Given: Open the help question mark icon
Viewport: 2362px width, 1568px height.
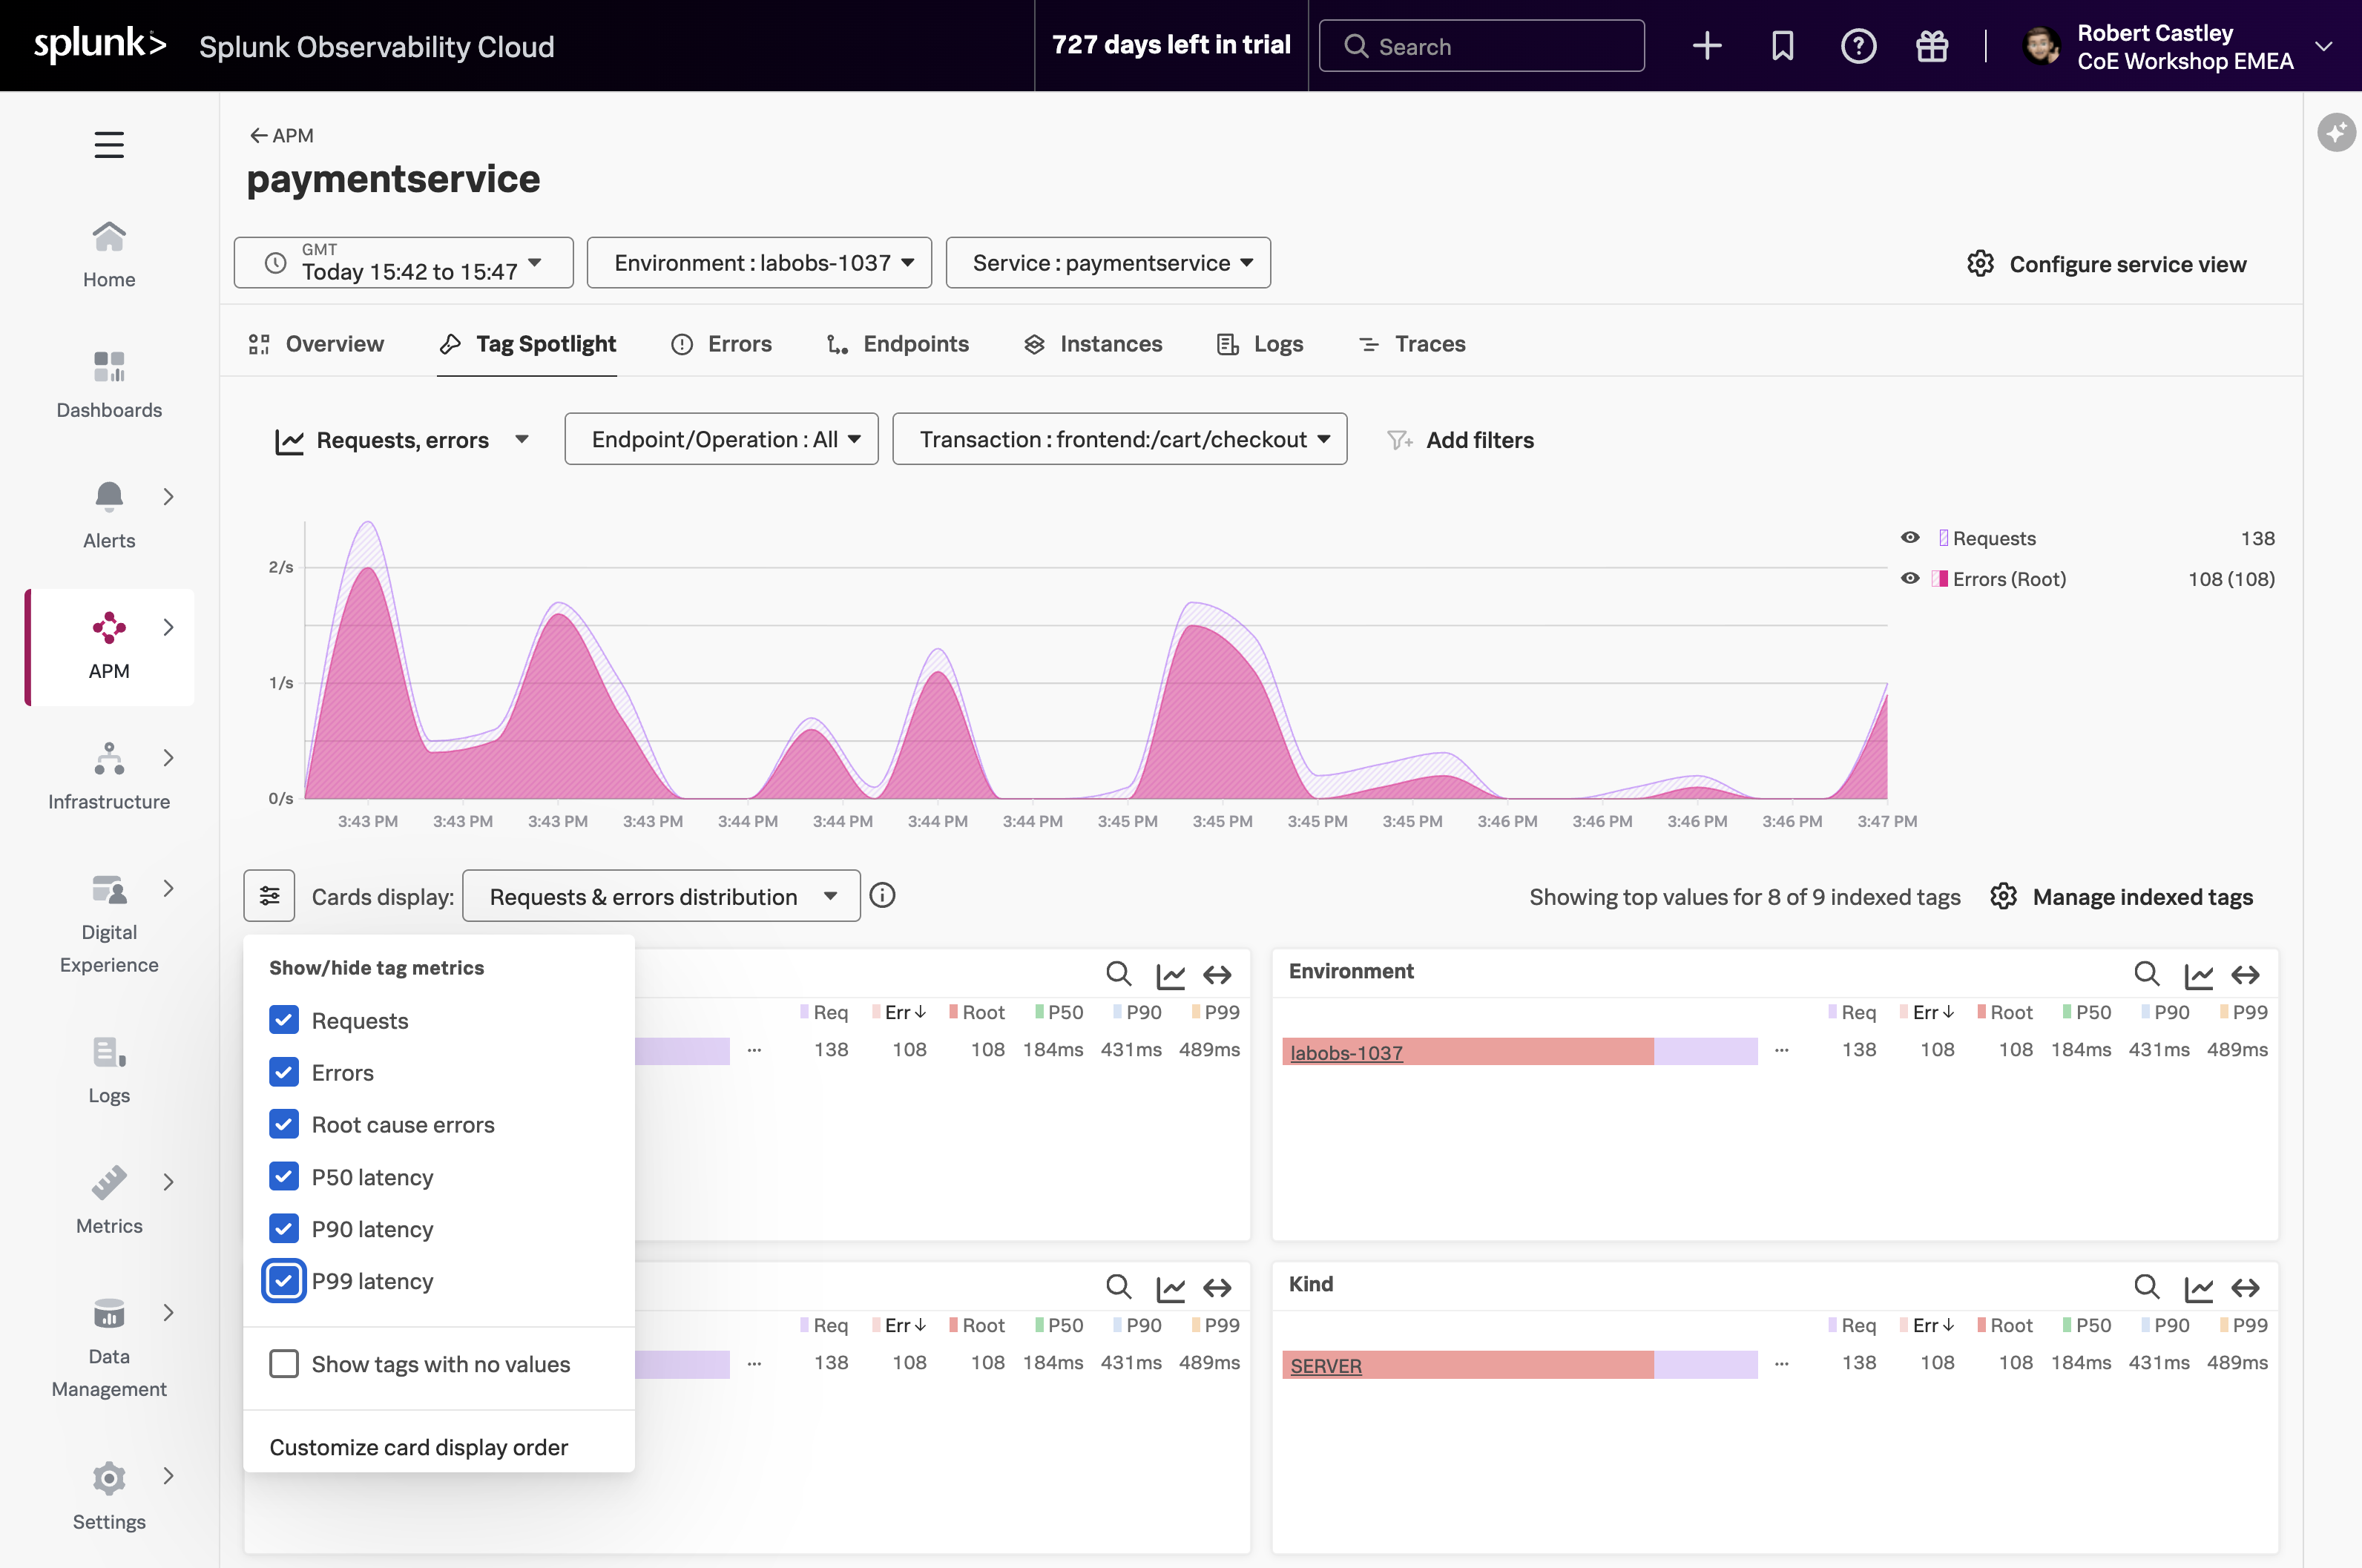Looking at the screenshot, I should [x=1858, y=46].
